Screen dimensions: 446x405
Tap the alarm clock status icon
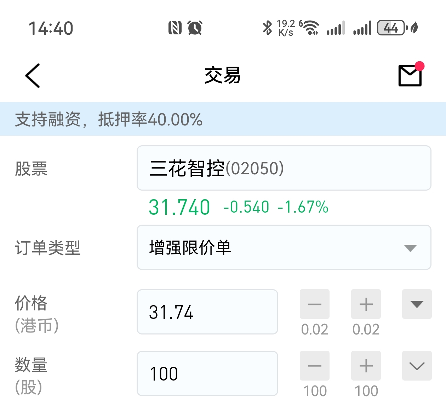(x=195, y=28)
